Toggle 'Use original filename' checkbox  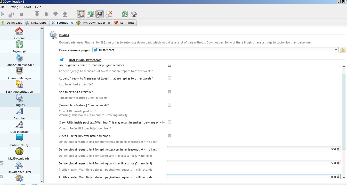[x=170, y=65]
